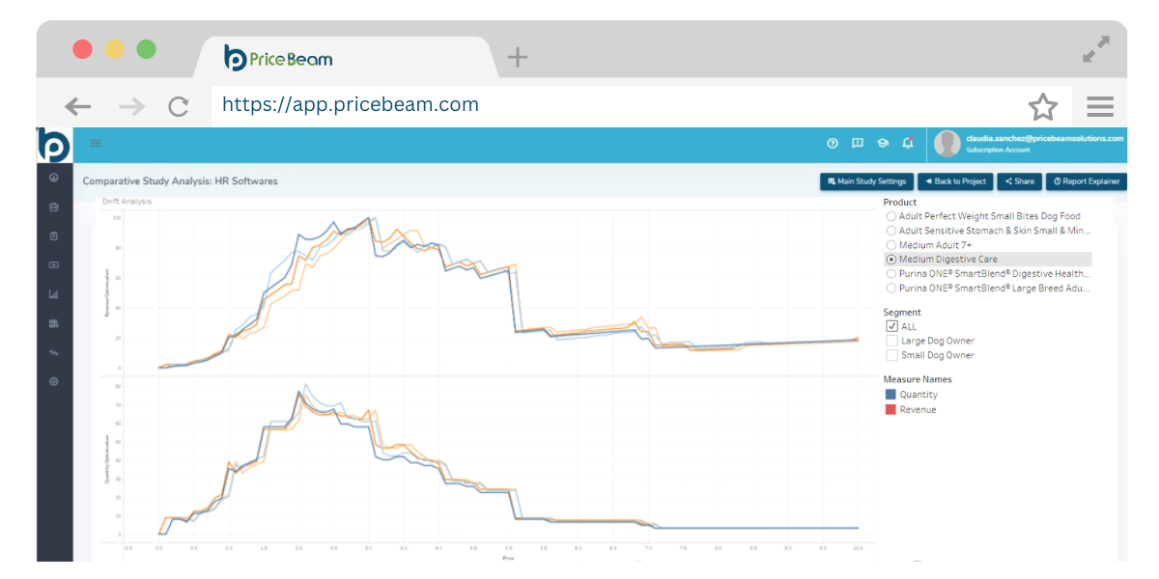Open the graduation cap tutorials icon
This screenshot has width=1159, height=579.
pos(883,144)
